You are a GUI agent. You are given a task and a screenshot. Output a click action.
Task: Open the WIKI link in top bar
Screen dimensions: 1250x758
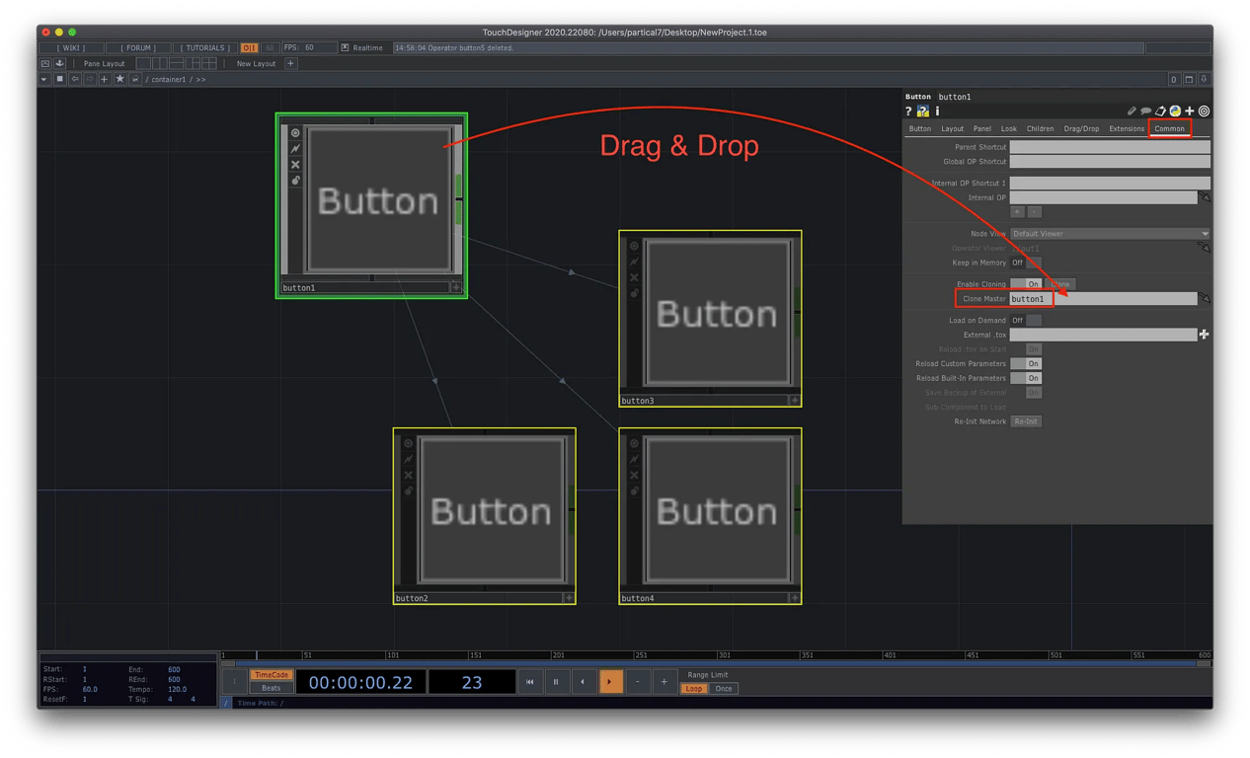[x=72, y=47]
